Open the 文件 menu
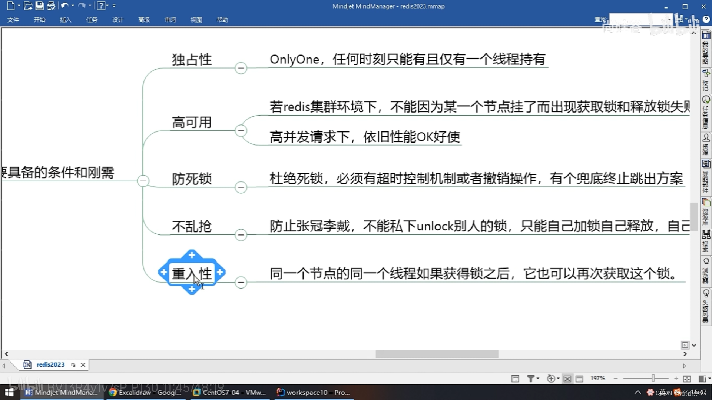This screenshot has width=712, height=400. coord(13,20)
